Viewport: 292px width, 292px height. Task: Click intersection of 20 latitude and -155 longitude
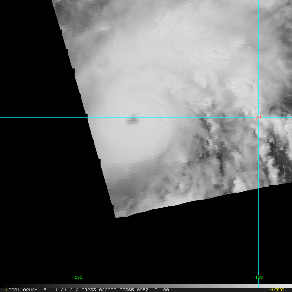point(78,117)
